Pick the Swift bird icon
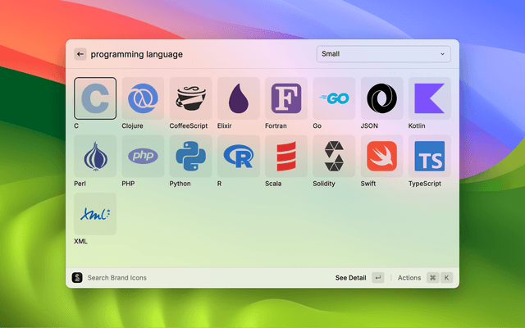Screen dimensions: 525x328 (x=381, y=156)
